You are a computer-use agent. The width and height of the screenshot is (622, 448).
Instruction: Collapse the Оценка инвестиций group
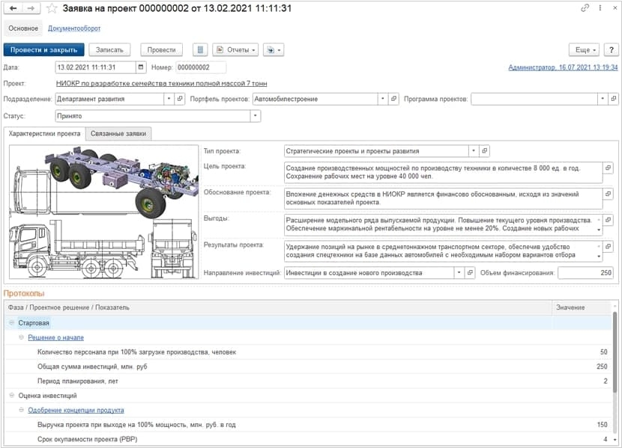[x=12, y=395]
